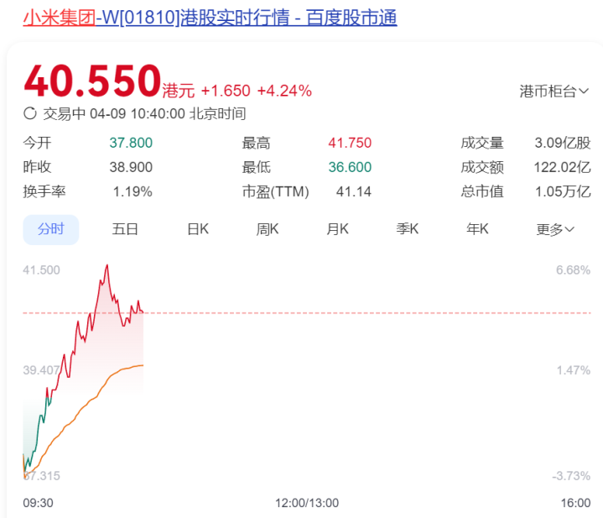Click the red 小米集团 keyword in title

coord(60,18)
